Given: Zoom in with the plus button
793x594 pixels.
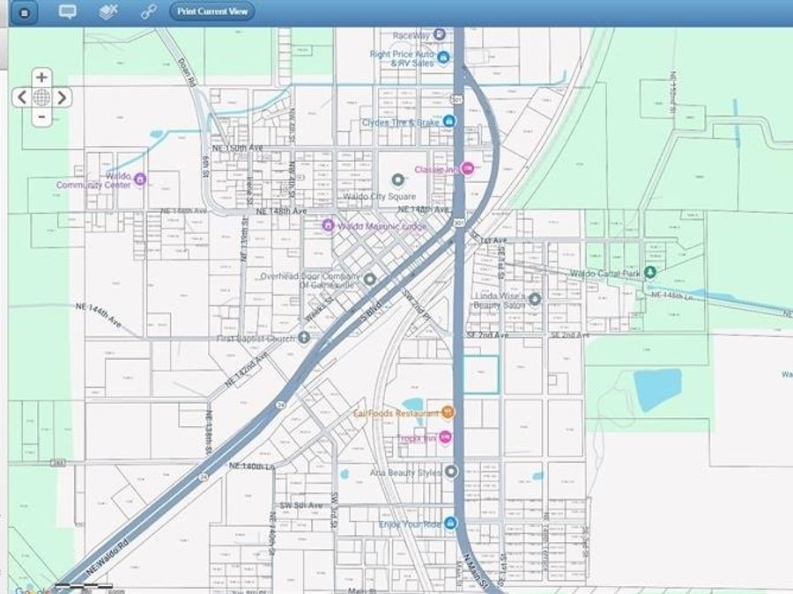Looking at the screenshot, I should click(x=41, y=77).
